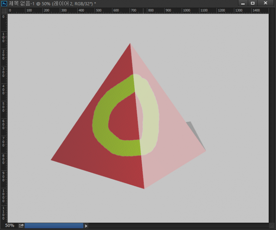The image size is (276, 230).
Task: Click the blue status bar progress area
Action: (x=54, y=226)
